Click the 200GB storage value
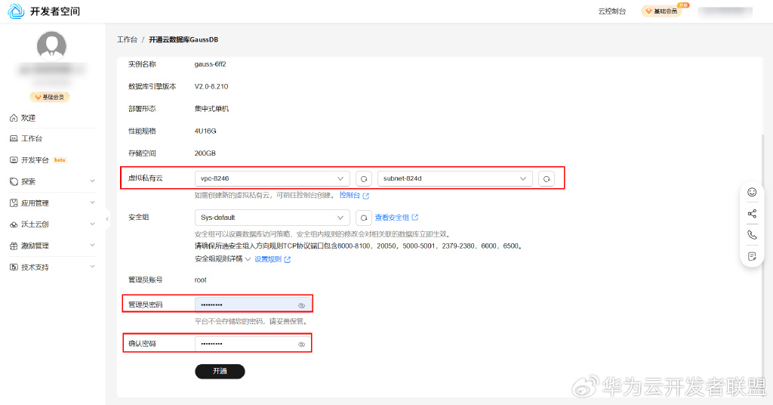This screenshot has width=773, height=405. click(205, 153)
